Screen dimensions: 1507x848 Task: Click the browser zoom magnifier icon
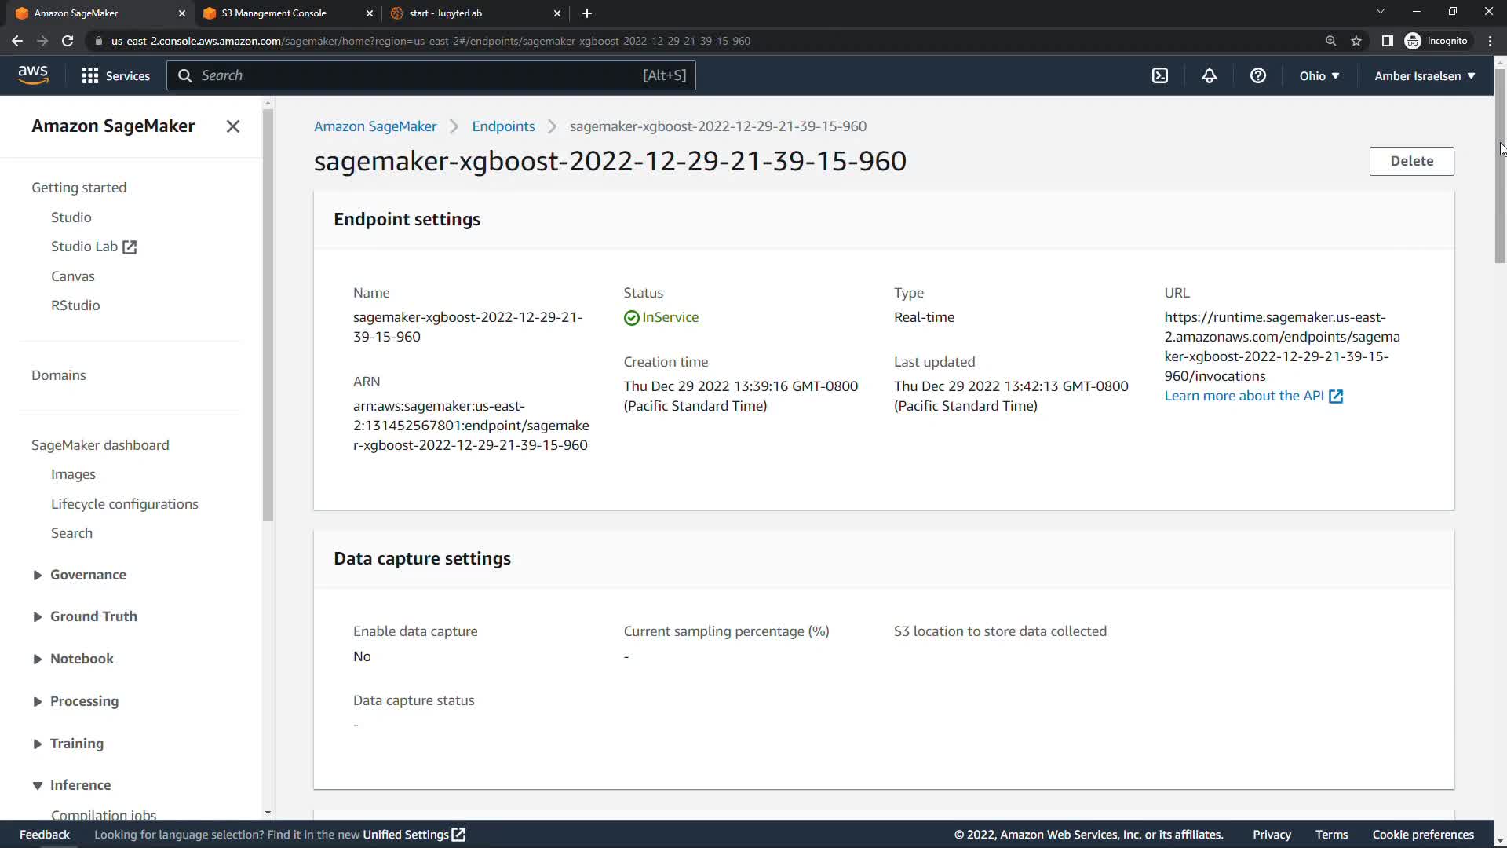click(1330, 41)
